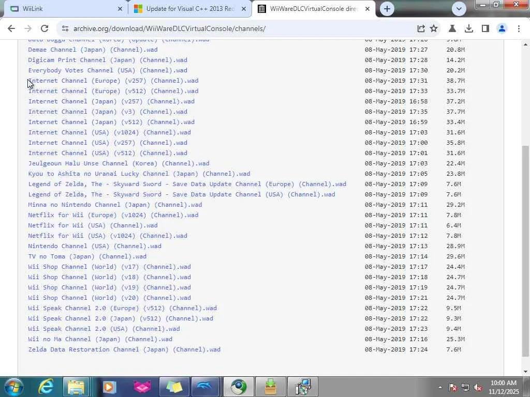
Task: Click the page vertical scrollbar thumb
Action: coord(525,251)
